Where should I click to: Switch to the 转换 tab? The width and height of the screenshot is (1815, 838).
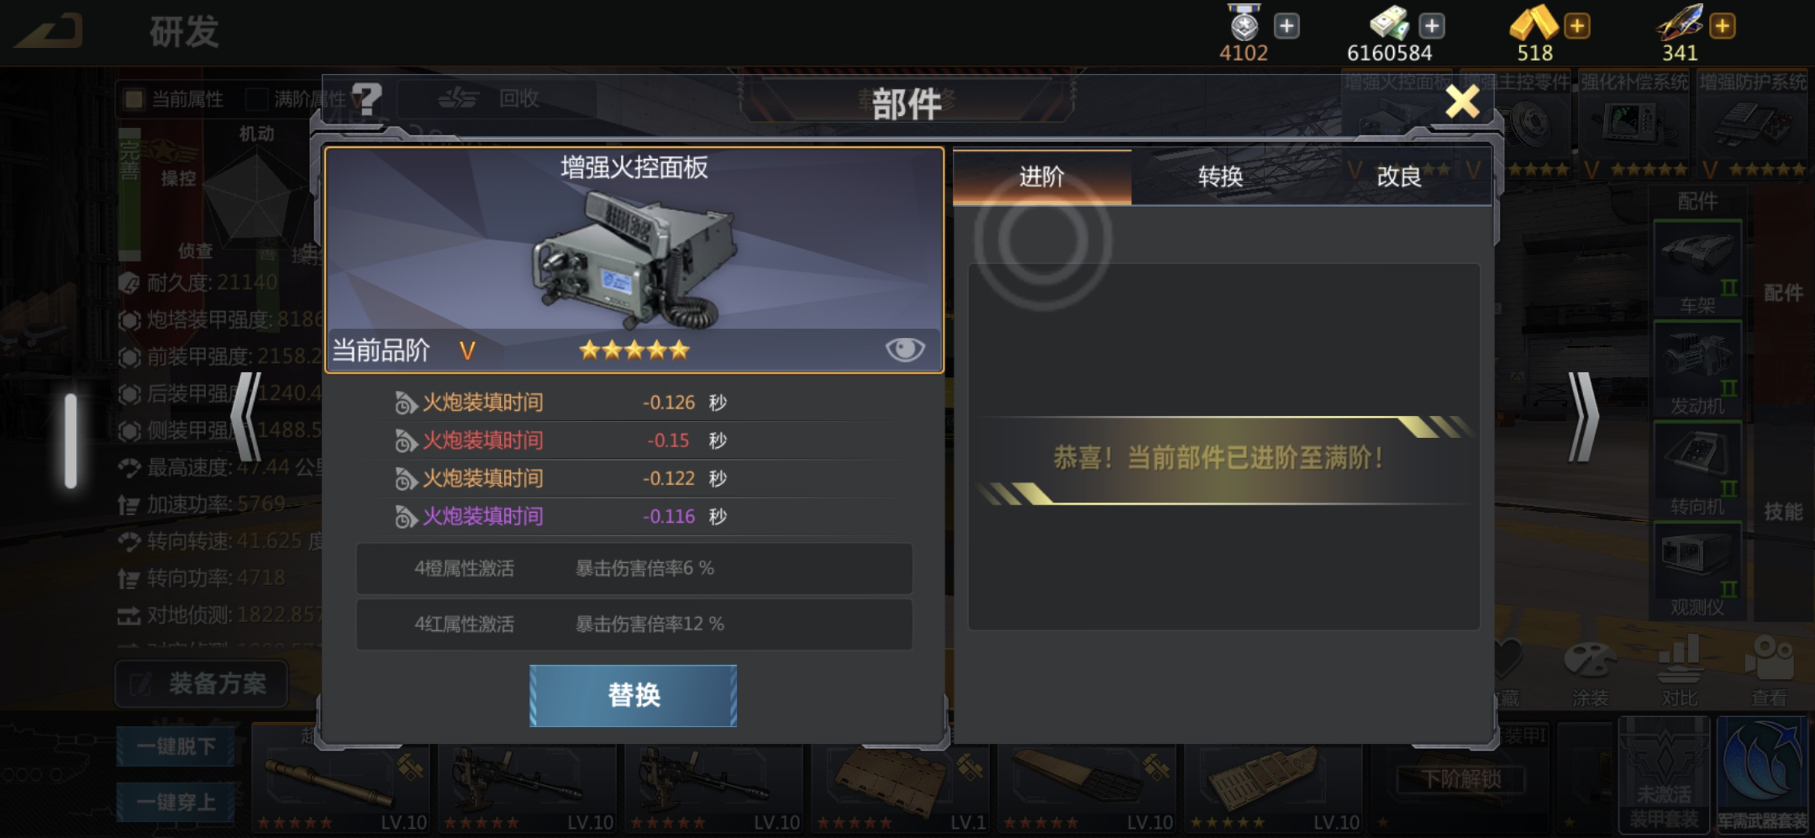tap(1220, 177)
